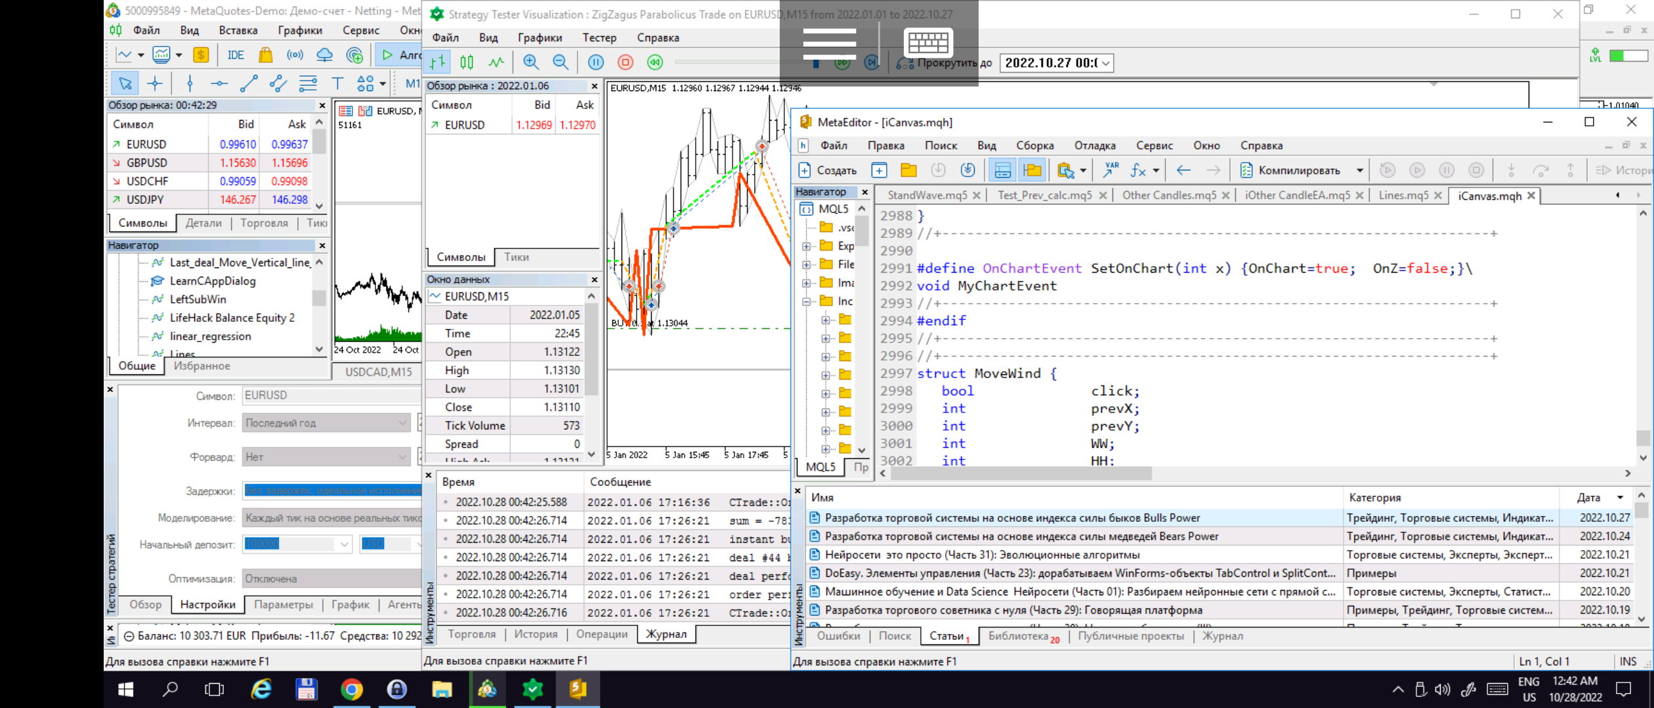Viewport: 1654px width, 708px height.
Task: Switch tester chart to line chart icon
Action: click(x=496, y=62)
